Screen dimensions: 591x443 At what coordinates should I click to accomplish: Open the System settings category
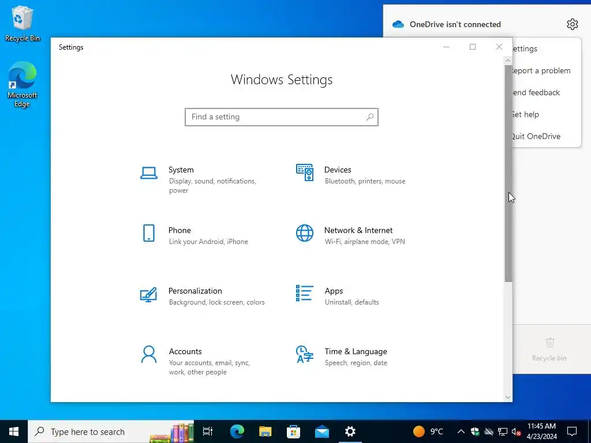tap(204, 179)
